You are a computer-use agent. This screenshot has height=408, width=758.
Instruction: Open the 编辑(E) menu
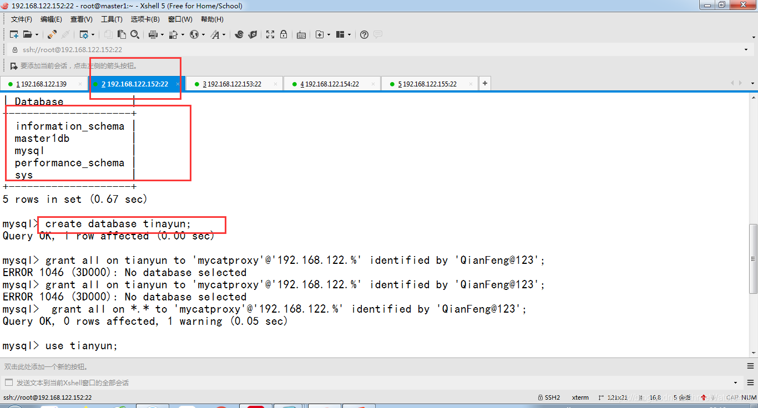point(51,19)
